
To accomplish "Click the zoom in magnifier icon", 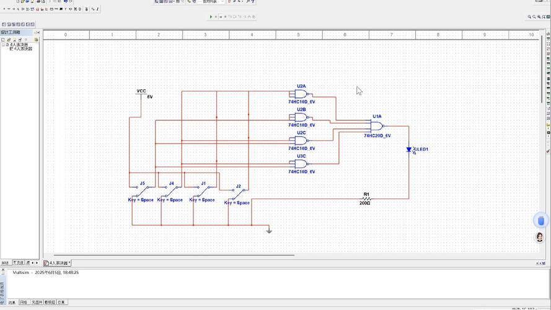I will click(x=530, y=17).
